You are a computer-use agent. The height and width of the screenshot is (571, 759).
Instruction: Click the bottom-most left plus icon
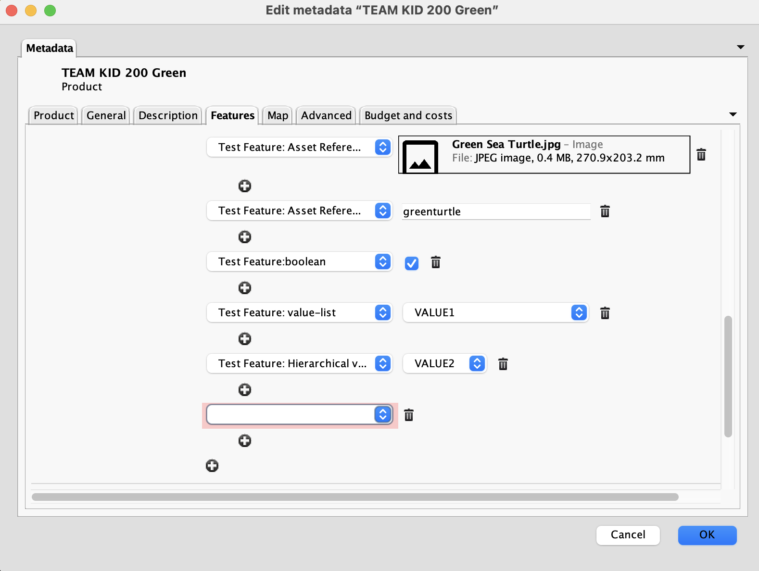coord(212,466)
